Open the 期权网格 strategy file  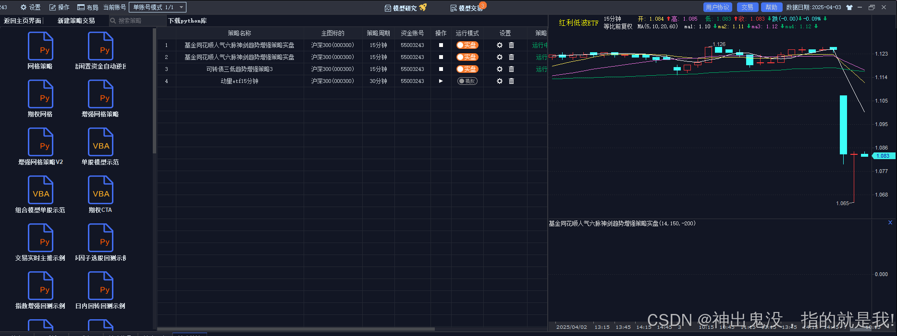pyautogui.click(x=40, y=94)
